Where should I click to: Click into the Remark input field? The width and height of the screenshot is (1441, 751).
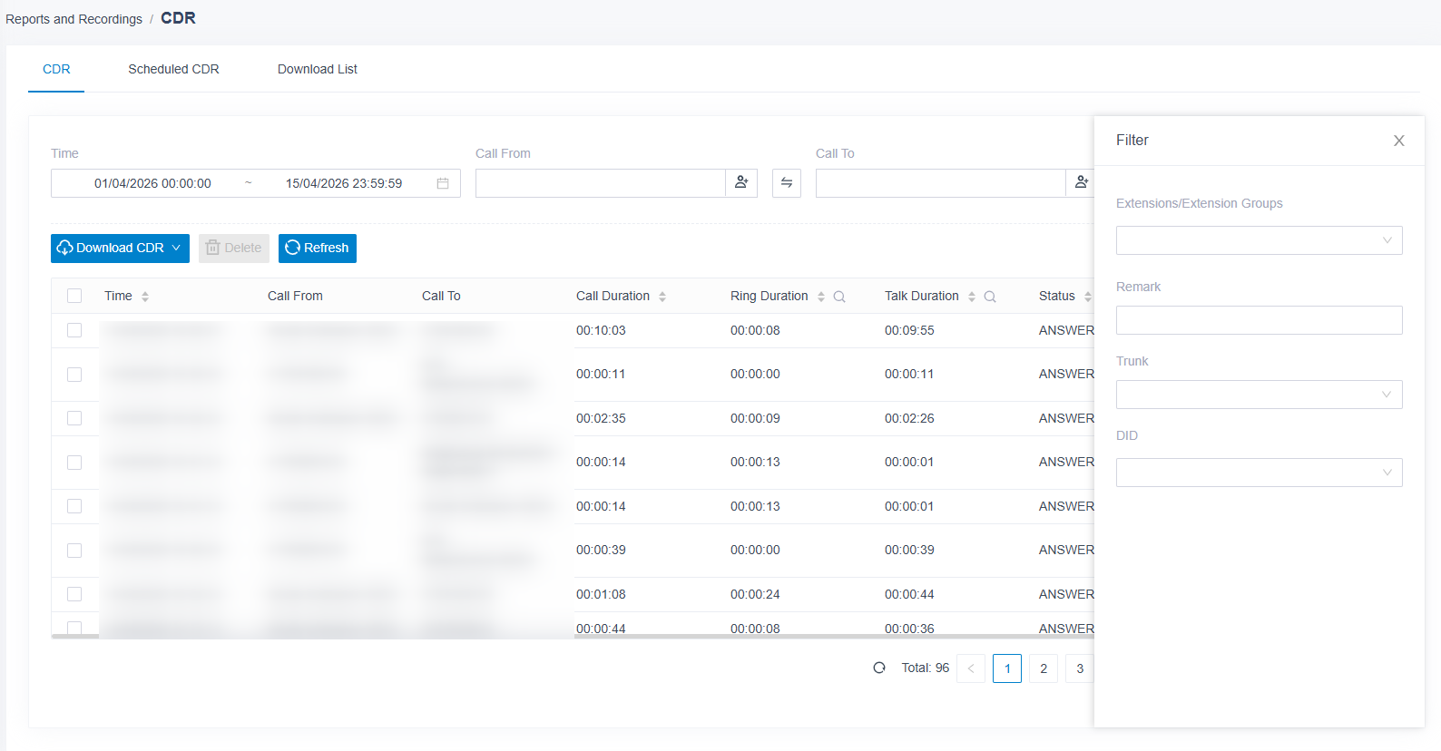(x=1260, y=320)
